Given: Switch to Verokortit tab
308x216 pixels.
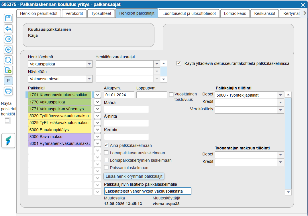Looking at the screenshot, I should tap(74, 13).
